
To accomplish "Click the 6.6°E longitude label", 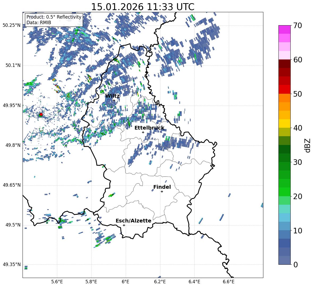I will [229, 282].
